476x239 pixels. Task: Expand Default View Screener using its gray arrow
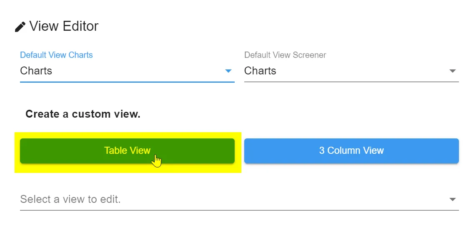(452, 71)
